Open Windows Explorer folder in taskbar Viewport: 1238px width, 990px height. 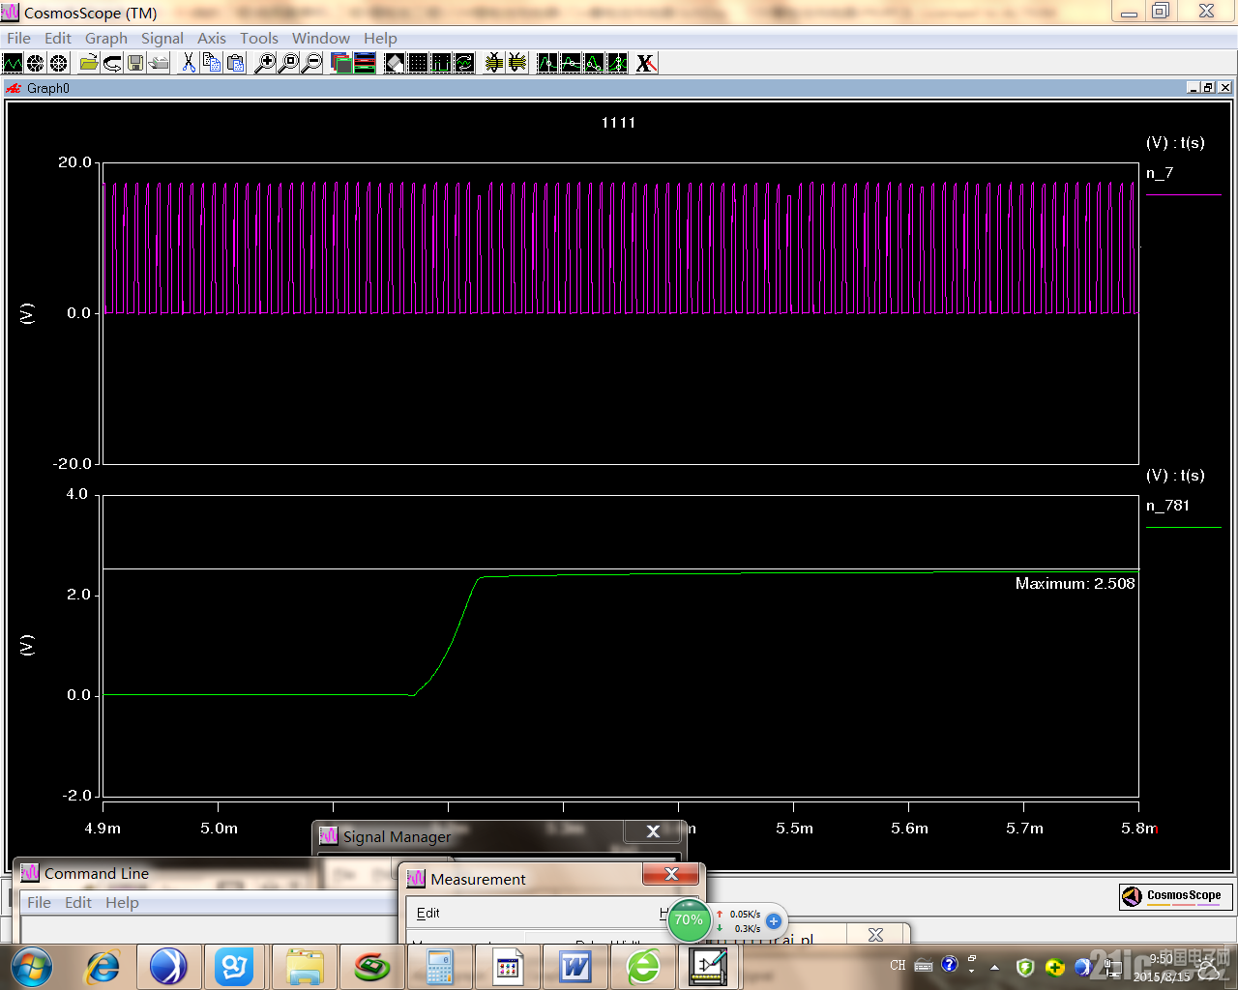(305, 967)
